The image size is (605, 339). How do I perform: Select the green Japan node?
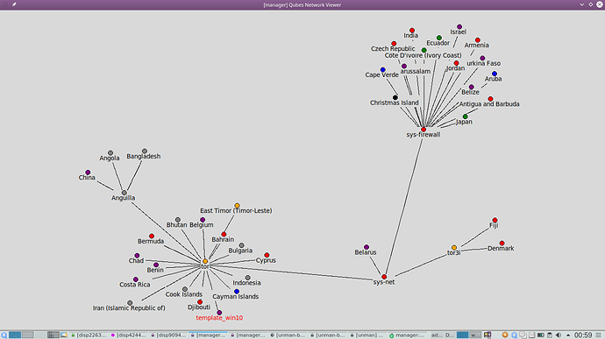tap(466, 117)
